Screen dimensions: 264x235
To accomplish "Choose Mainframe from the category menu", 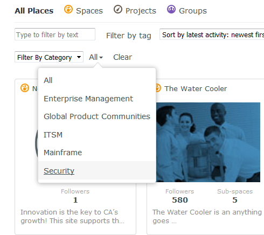I will click(x=63, y=153).
